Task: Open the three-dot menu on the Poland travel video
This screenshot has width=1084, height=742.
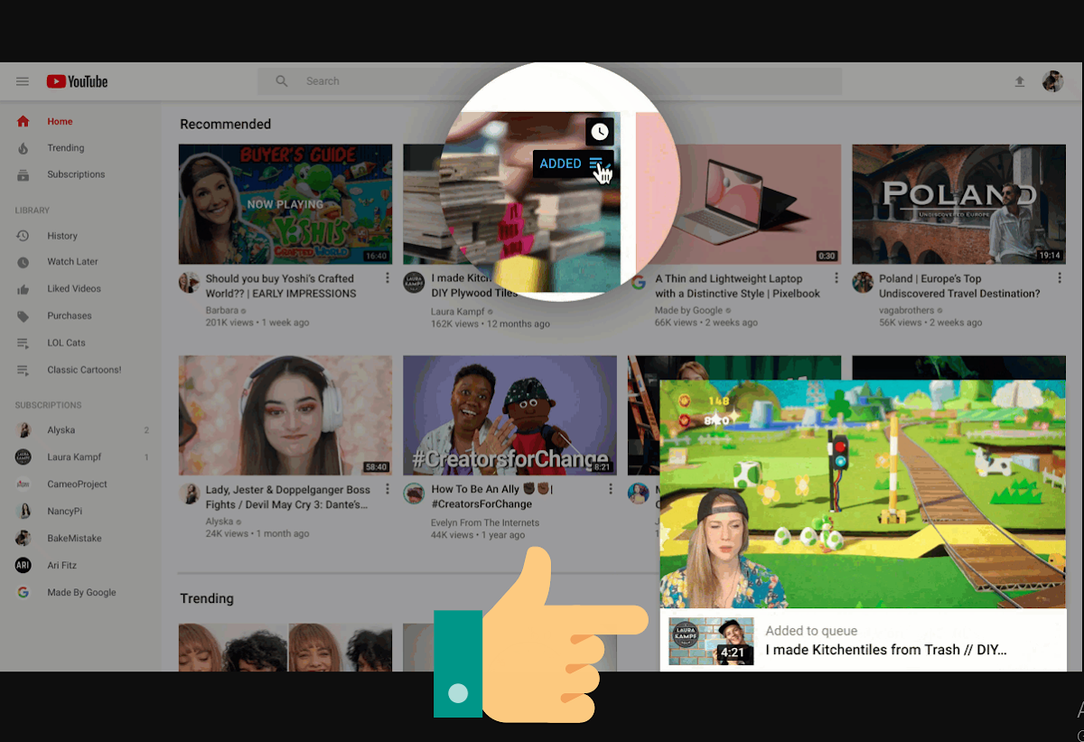Action: tap(1059, 277)
